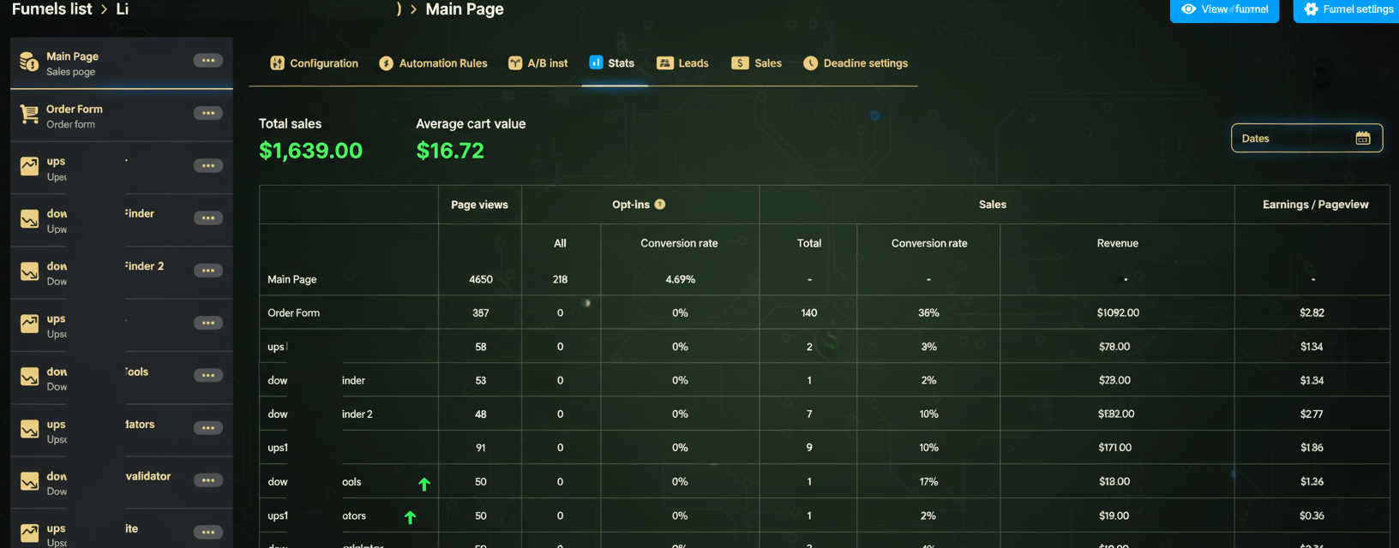Screen dimensions: 1399x548
Task: Click the 4.69% conversion rate cell
Action: pos(680,280)
